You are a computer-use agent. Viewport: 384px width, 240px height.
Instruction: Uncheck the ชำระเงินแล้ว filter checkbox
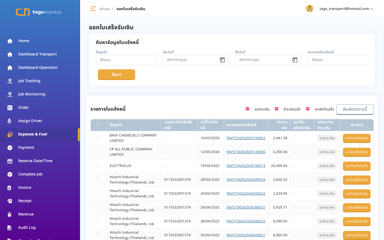pyautogui.click(x=277, y=109)
